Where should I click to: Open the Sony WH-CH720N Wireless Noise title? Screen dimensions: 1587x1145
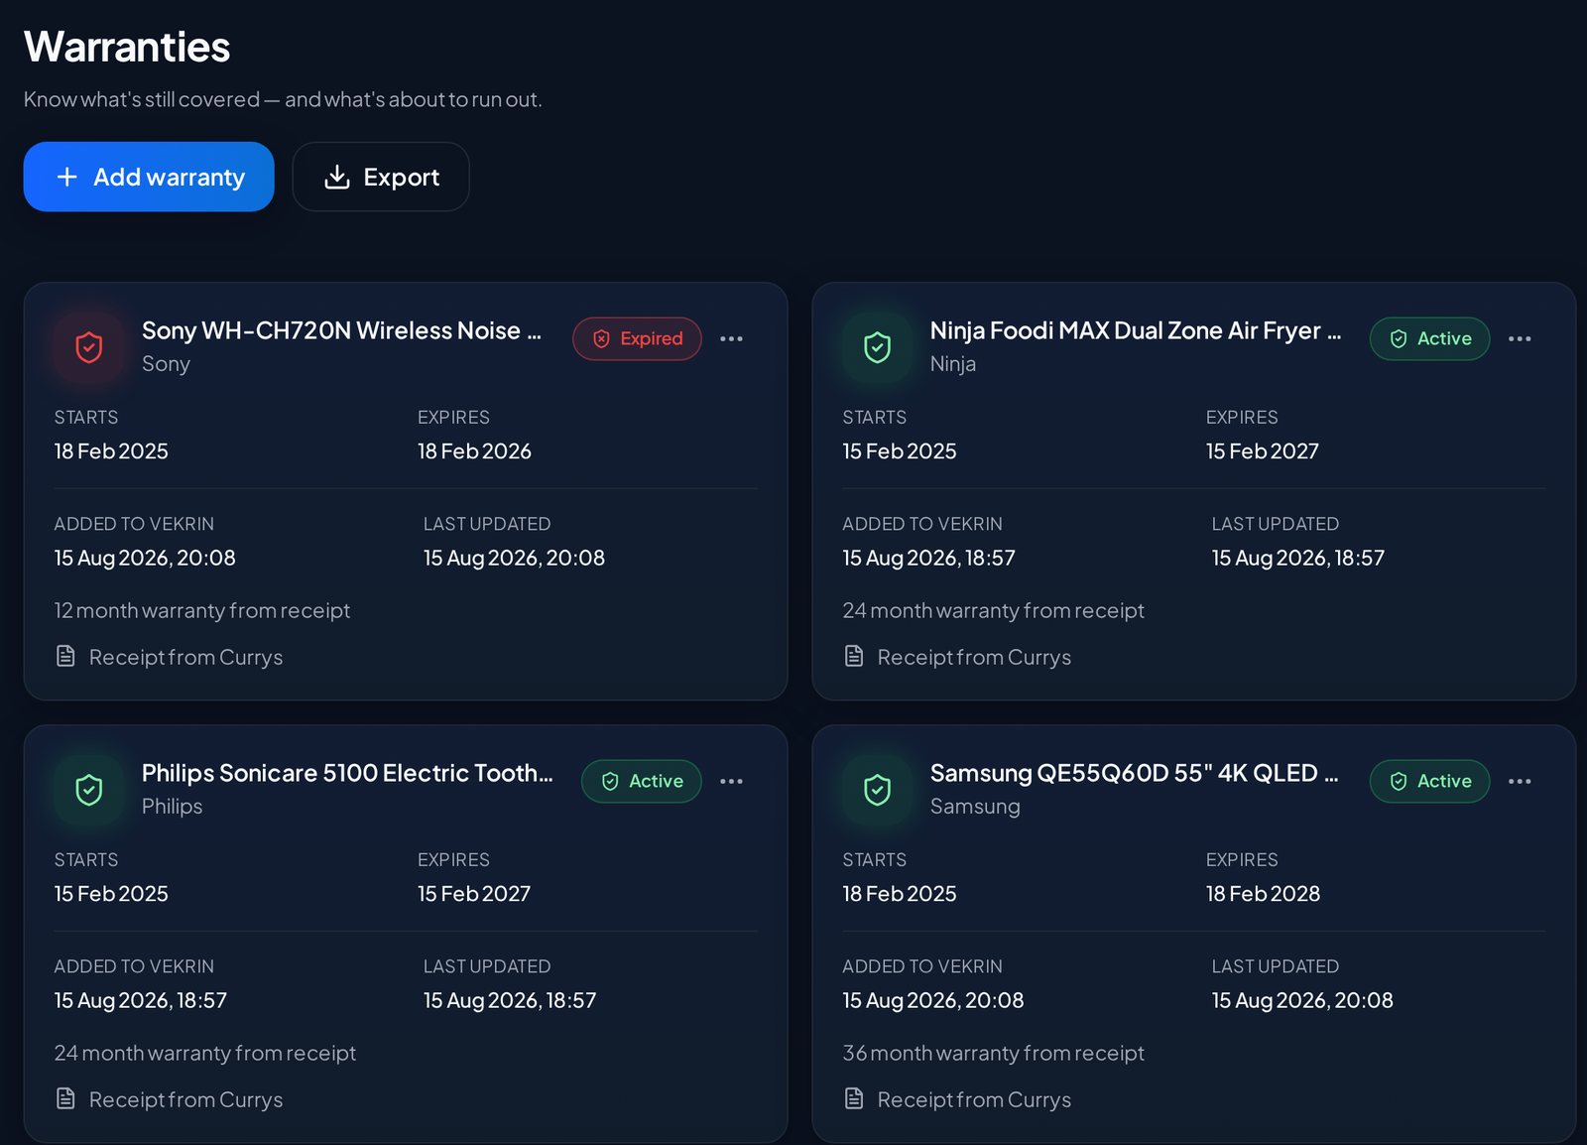pyautogui.click(x=341, y=330)
